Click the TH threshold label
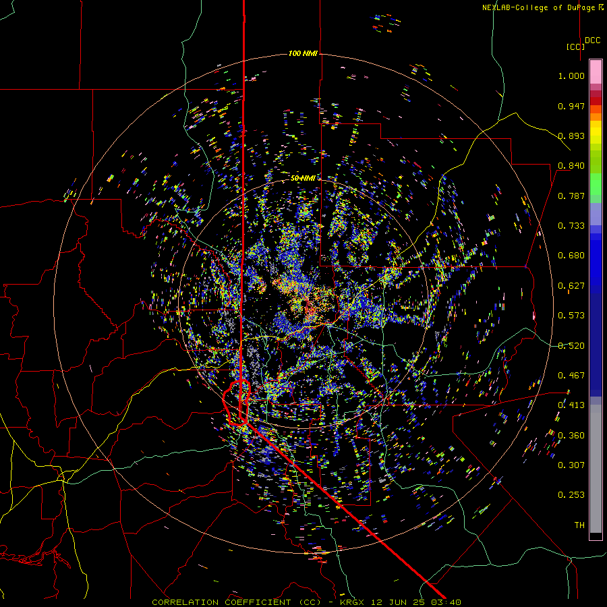 579,525
